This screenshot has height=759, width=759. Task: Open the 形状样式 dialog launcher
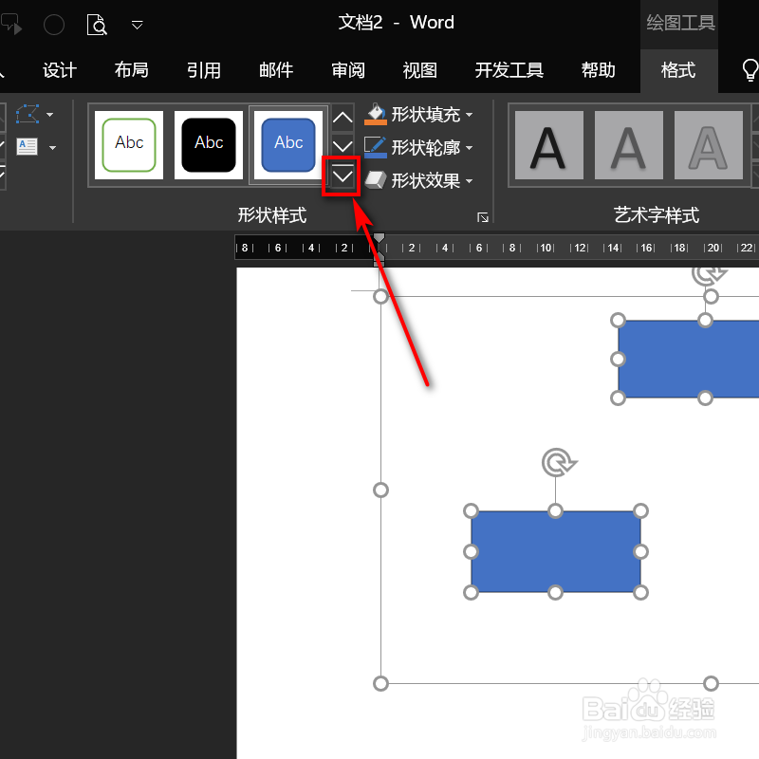tap(483, 217)
